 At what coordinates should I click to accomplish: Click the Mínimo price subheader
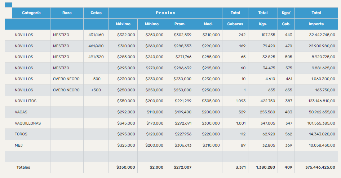152,24
